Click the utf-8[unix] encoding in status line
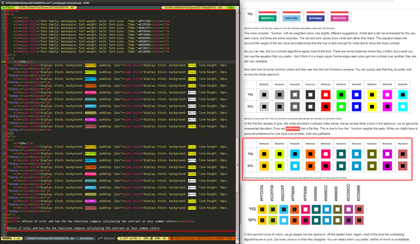The height and width of the screenshot is (244, 420). pyautogui.click(x=106, y=238)
